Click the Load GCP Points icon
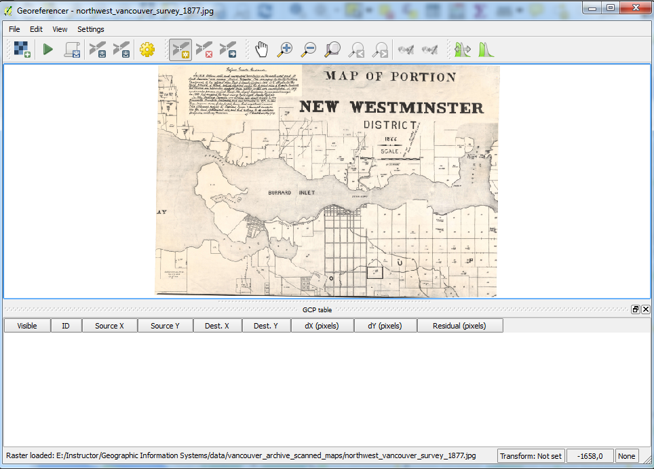The height and width of the screenshot is (469, 654). click(98, 49)
